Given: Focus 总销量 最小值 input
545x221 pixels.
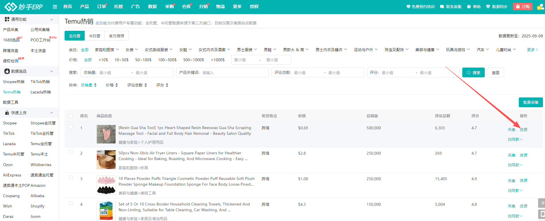Looking at the screenshot, I should click(114, 73).
